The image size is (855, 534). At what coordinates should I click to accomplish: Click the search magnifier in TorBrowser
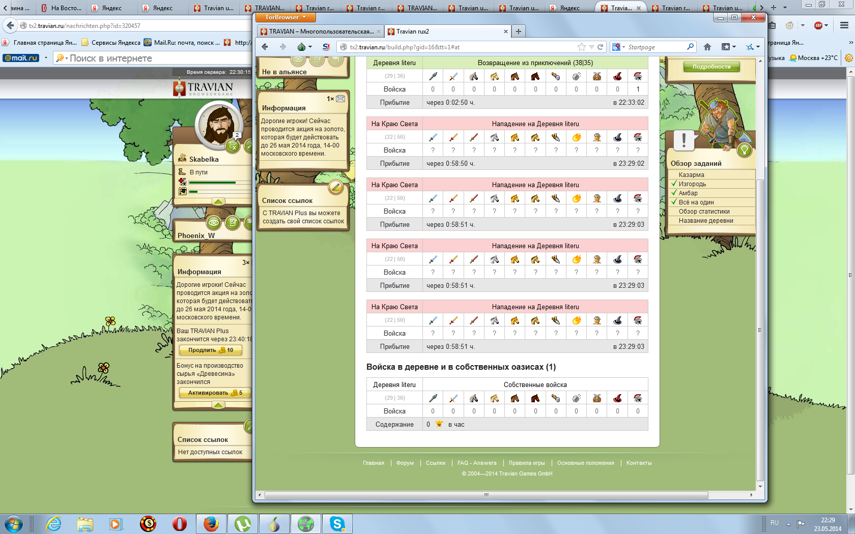pyautogui.click(x=690, y=47)
